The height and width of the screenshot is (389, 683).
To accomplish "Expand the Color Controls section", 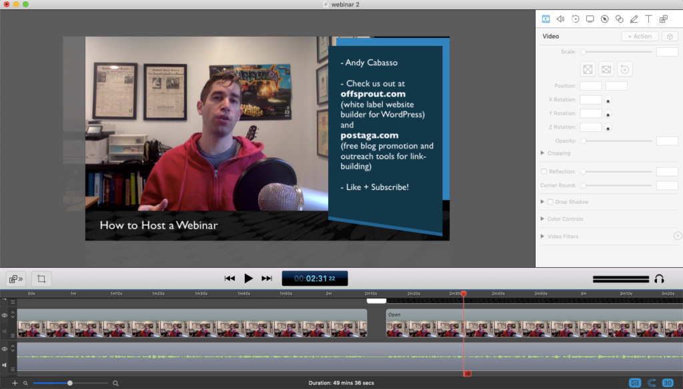I will click(542, 219).
